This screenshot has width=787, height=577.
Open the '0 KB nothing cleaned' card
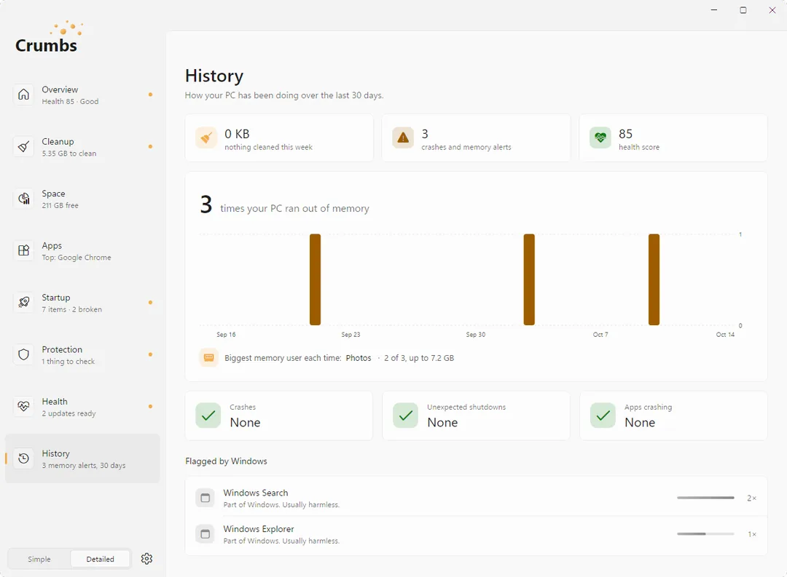pyautogui.click(x=279, y=138)
